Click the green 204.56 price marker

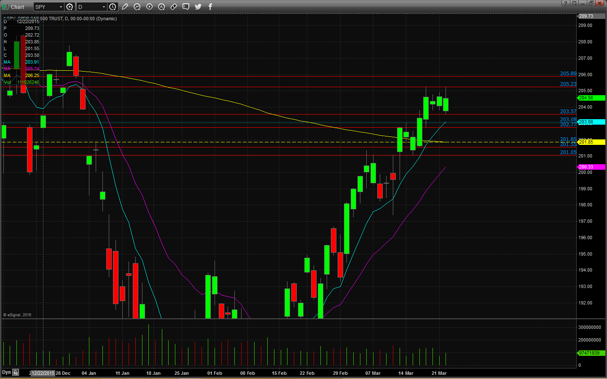[591, 98]
